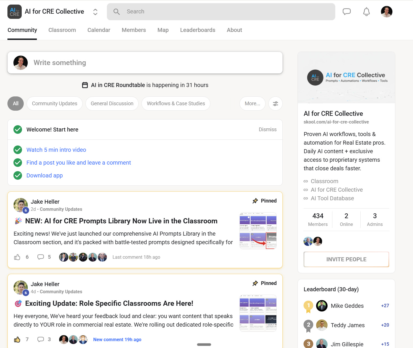Open Jim Gillespie leaderboard profile

[347, 344]
